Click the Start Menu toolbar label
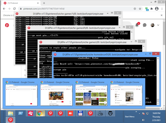This screenshot has height=123, width=166. pyautogui.click(x=130, y=117)
